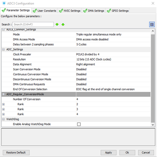
Task: Select the 'Right alignment' value
Action: pyautogui.click(x=85, y=64)
